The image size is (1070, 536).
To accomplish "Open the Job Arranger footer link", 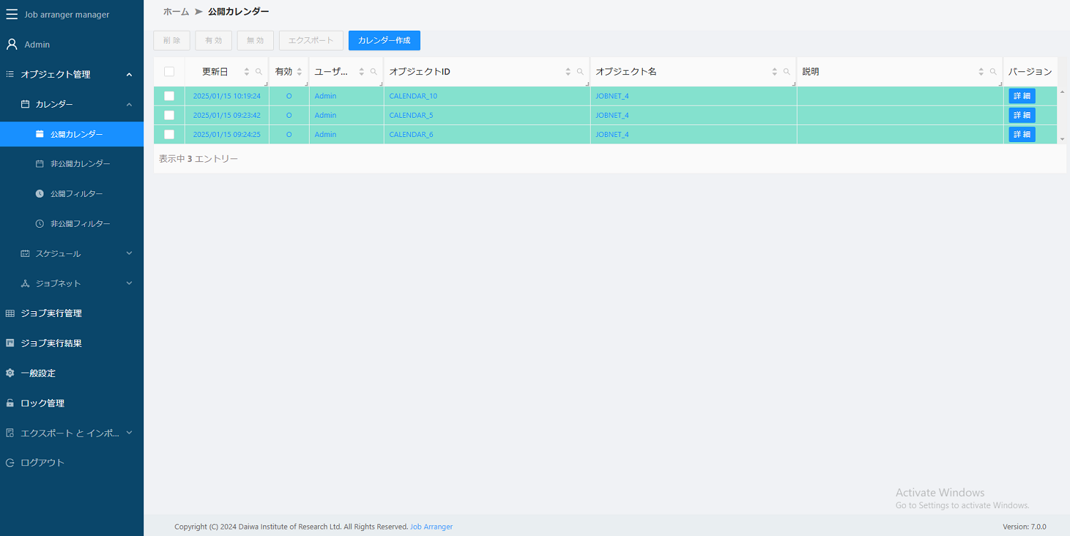I will pyautogui.click(x=431, y=527).
